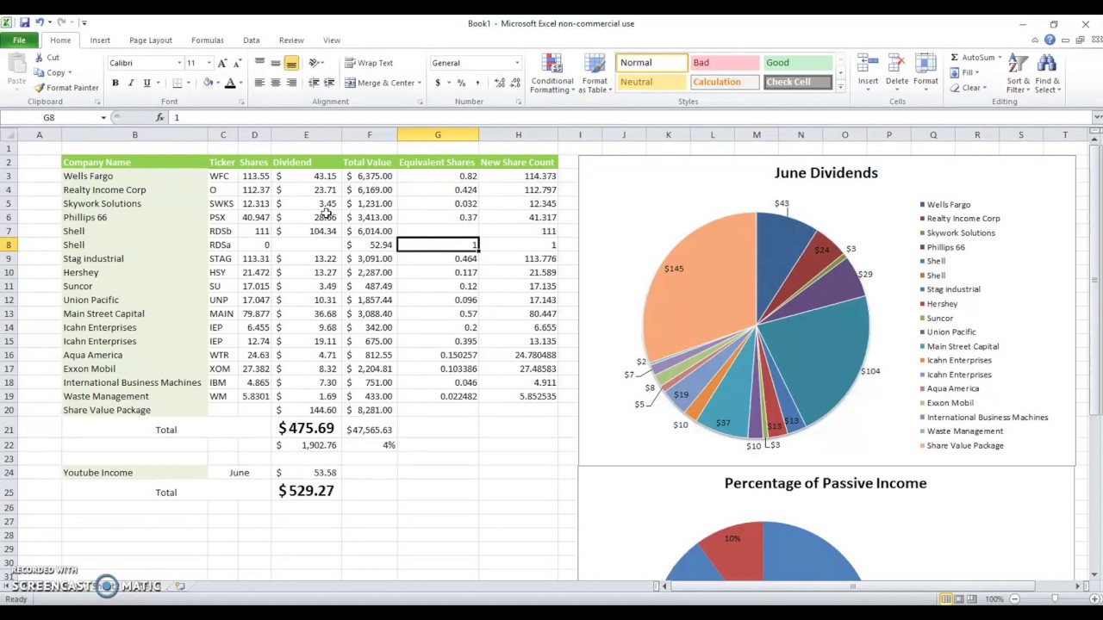Switch to the Data tab
Screen dimensions: 1103x620
click(x=252, y=40)
